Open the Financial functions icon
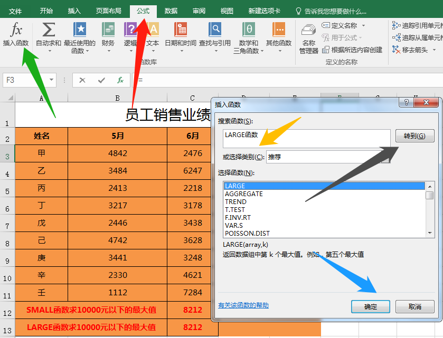The height and width of the screenshot is (338, 443). pos(108,30)
